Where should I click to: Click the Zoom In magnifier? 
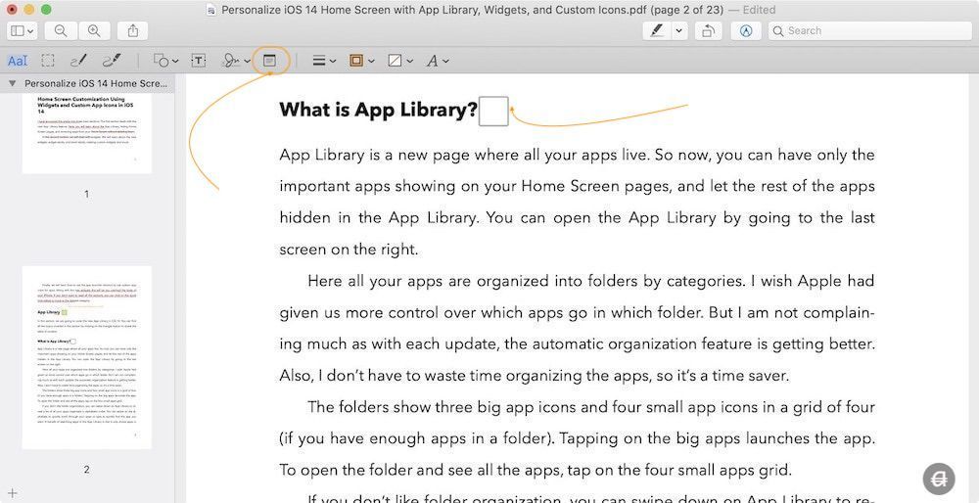click(94, 30)
